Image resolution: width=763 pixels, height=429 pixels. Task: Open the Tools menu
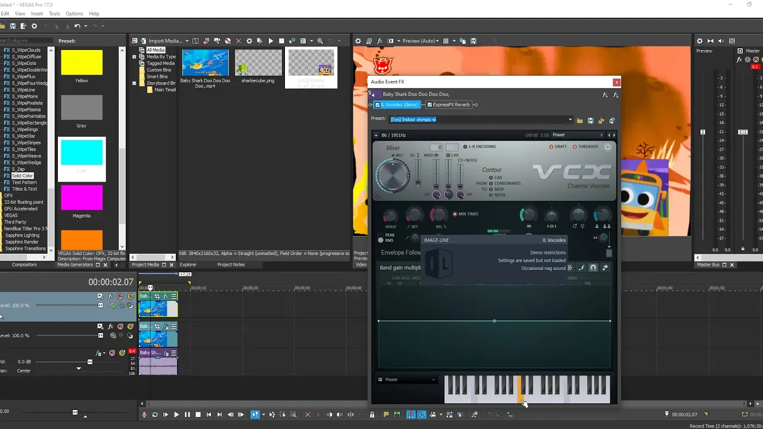pyautogui.click(x=54, y=14)
